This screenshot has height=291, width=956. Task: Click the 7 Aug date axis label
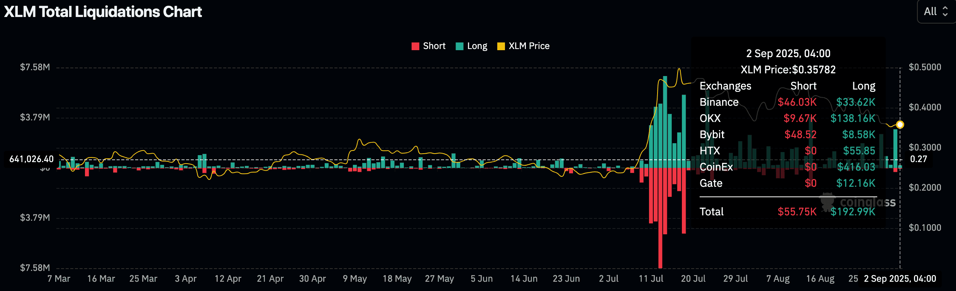click(x=778, y=279)
